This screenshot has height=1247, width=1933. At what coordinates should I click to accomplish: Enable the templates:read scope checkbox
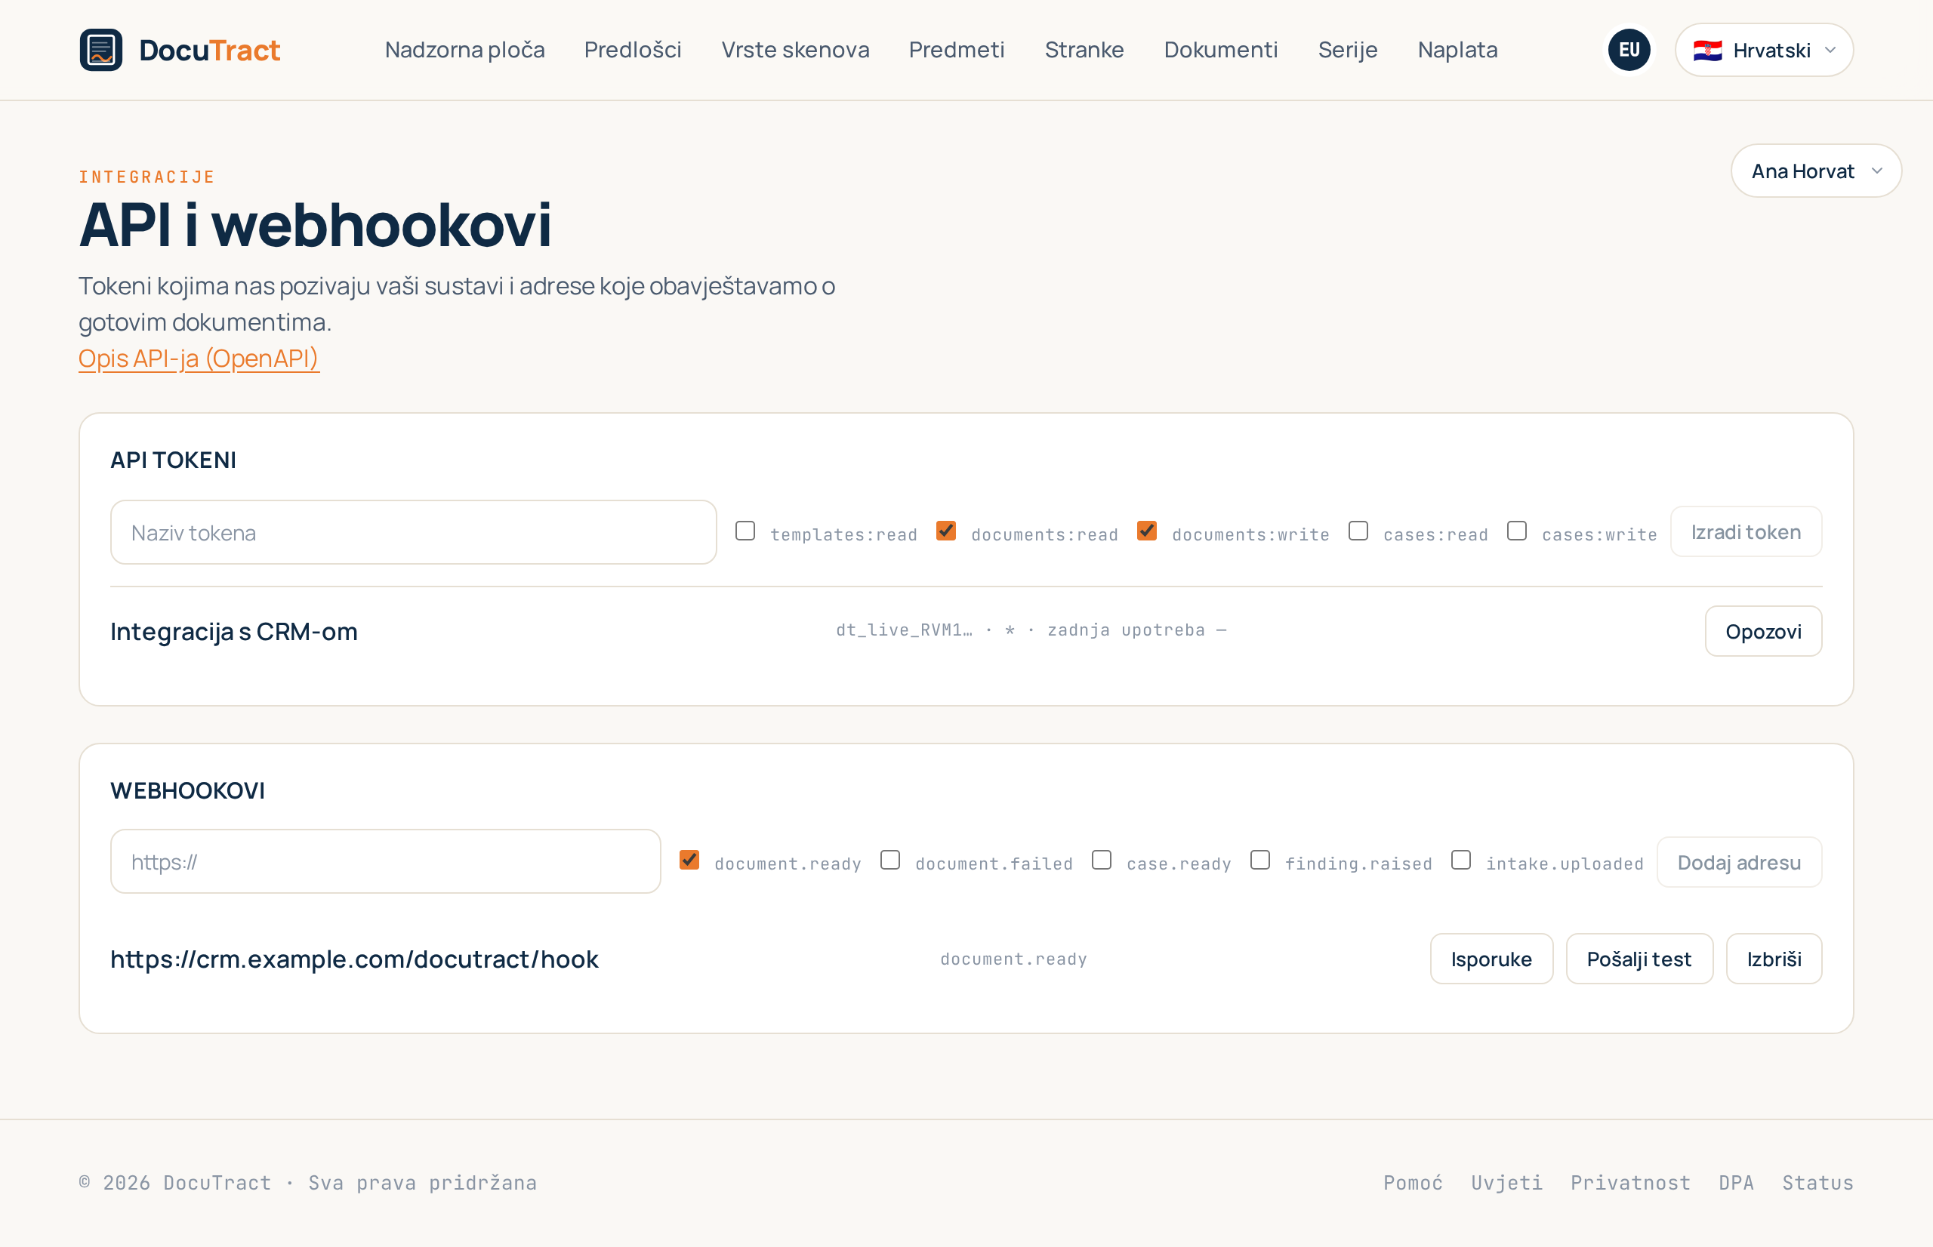tap(745, 531)
